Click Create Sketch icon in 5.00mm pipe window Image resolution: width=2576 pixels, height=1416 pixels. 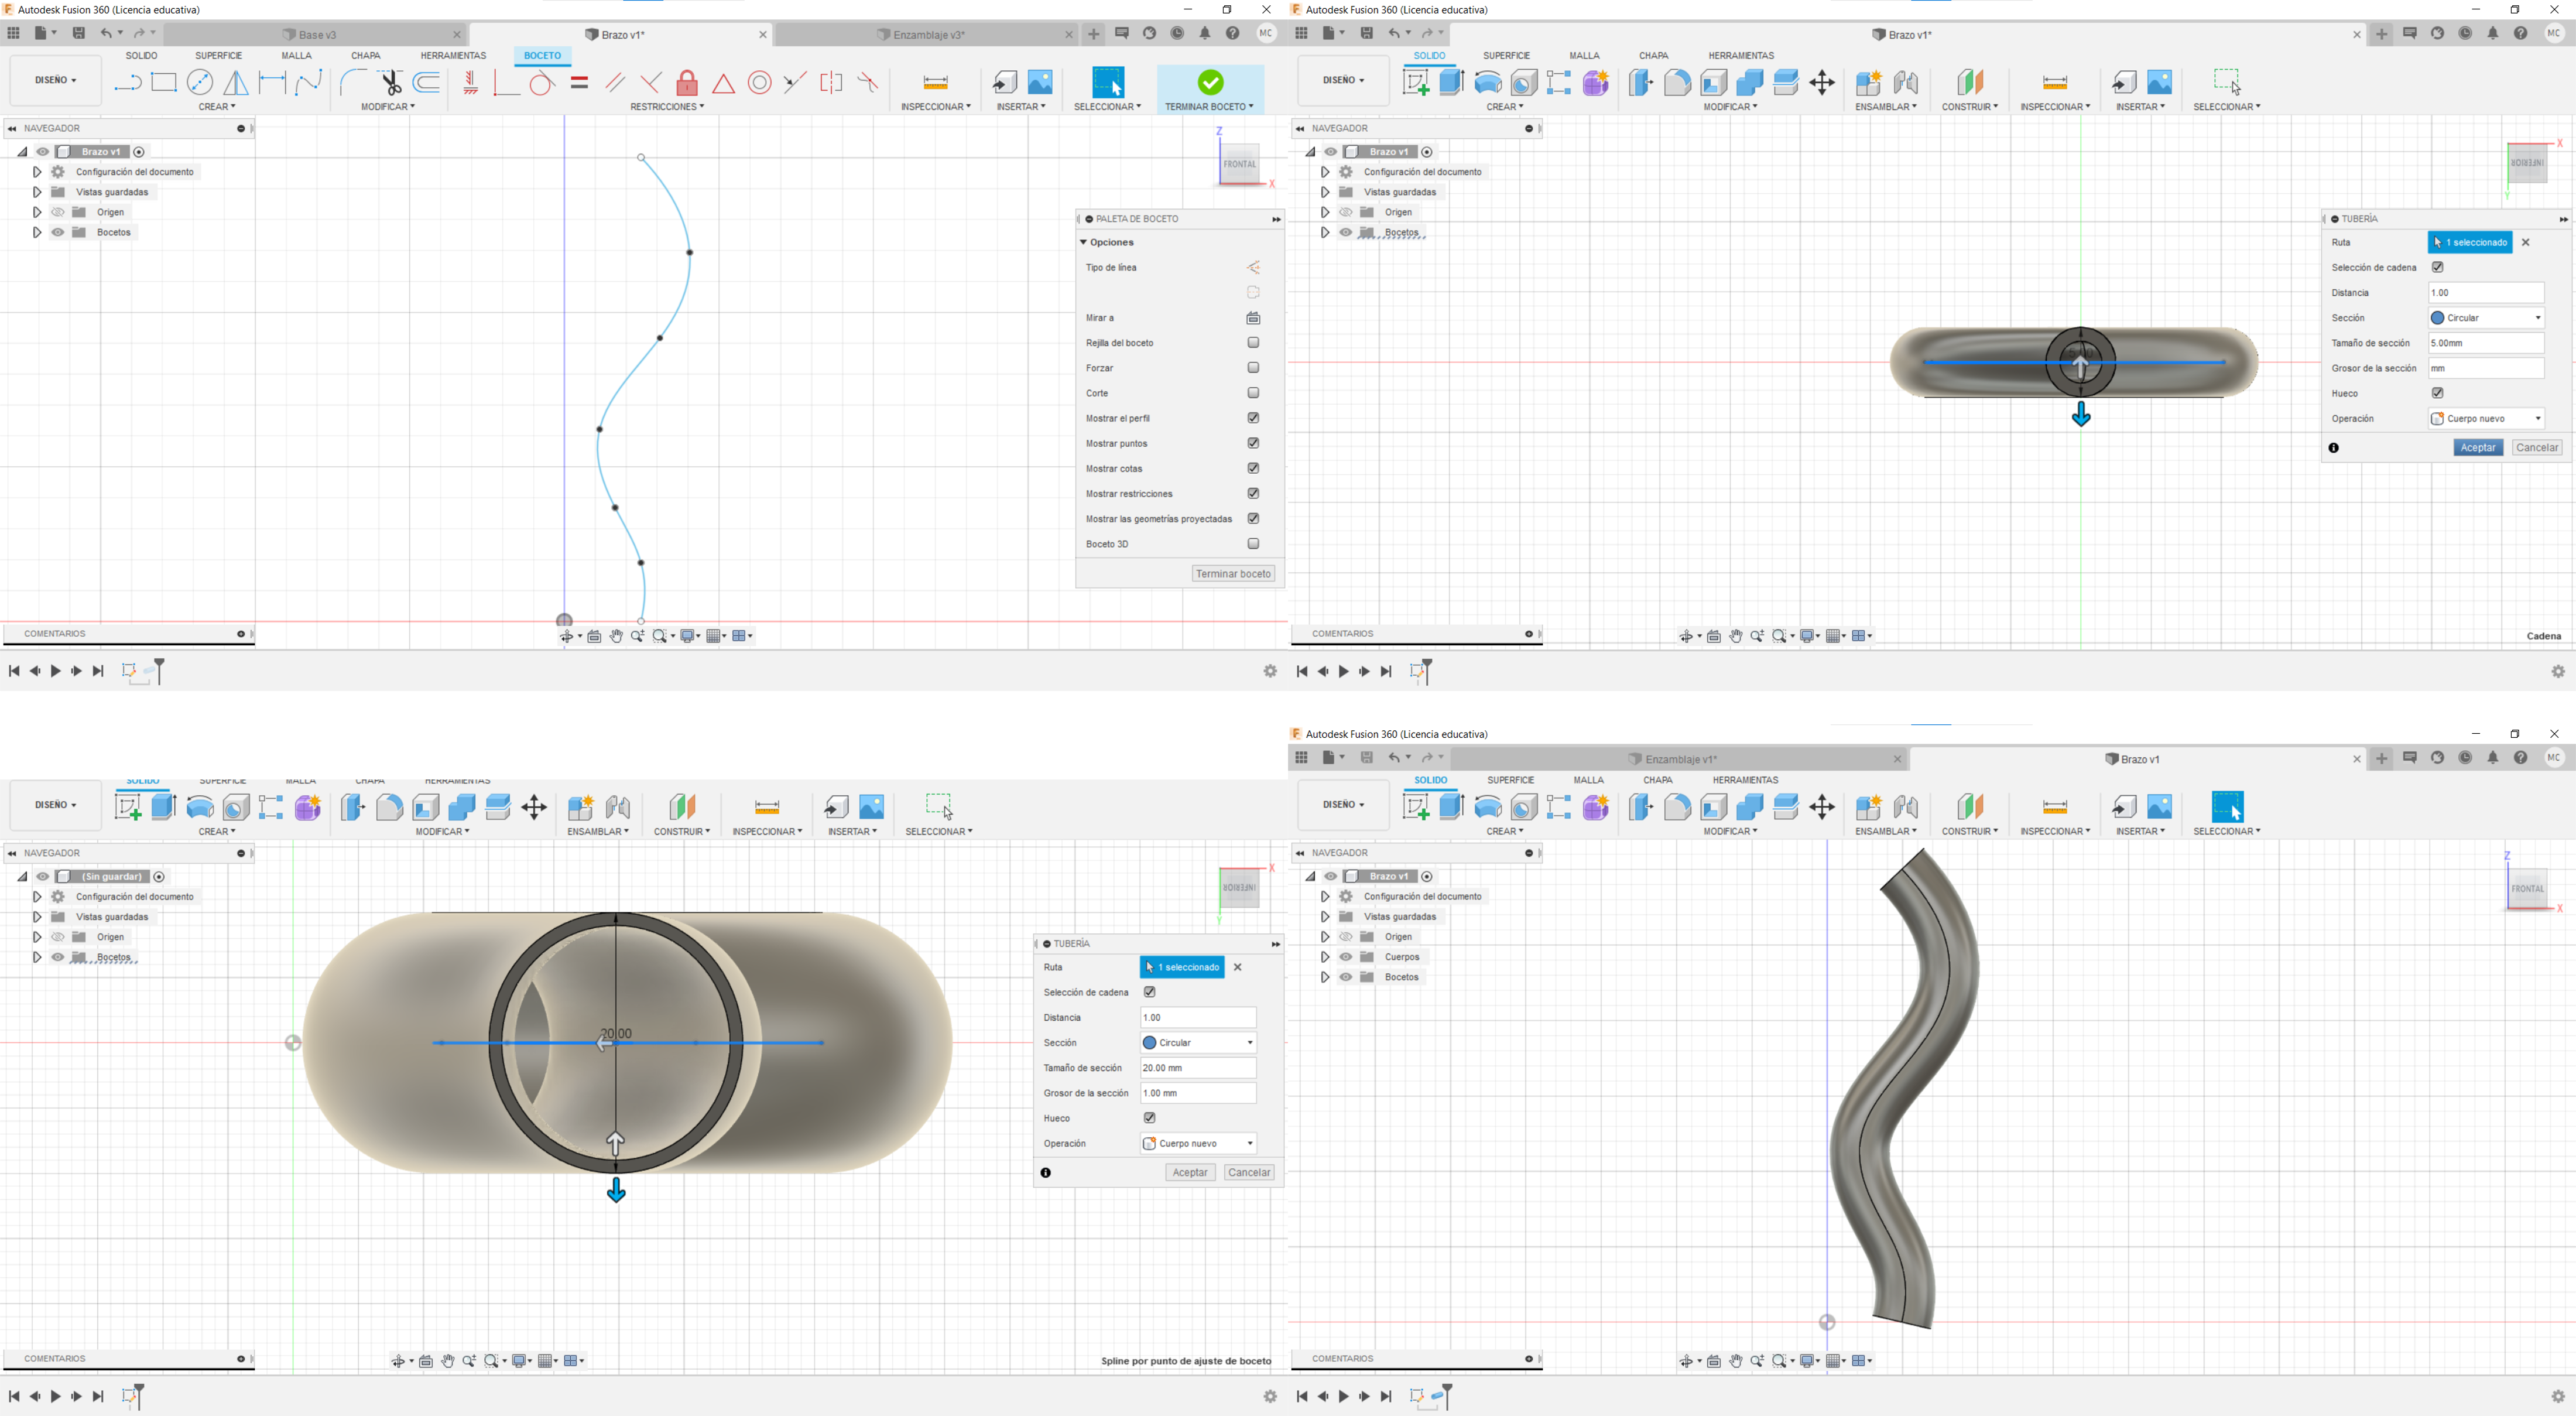click(1416, 83)
